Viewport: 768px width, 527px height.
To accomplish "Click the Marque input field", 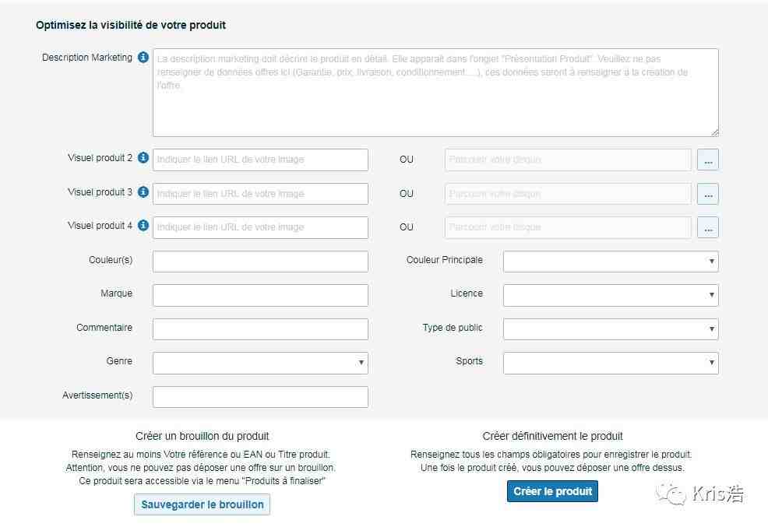I will pyautogui.click(x=261, y=295).
